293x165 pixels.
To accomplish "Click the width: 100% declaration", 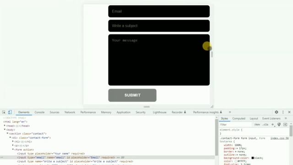I will coord(233,145).
